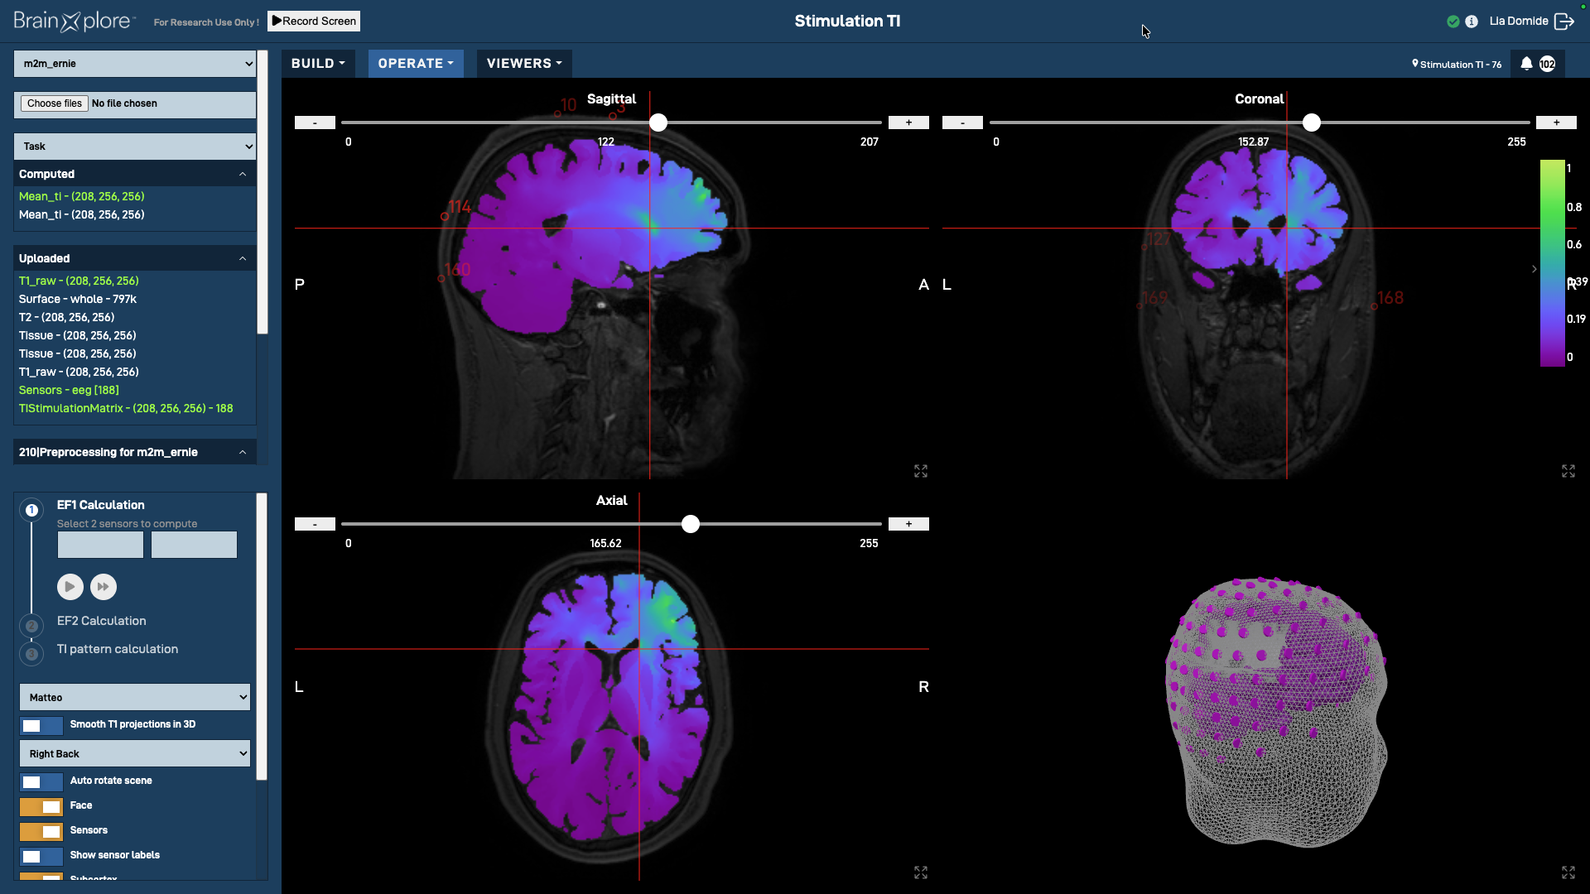Viewport: 1590px width, 894px height.
Task: Click the colorbar side arrow chevron
Action: coord(1534,269)
